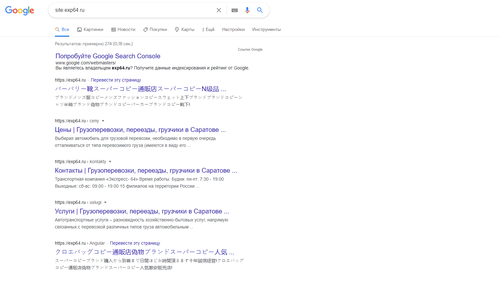The width and height of the screenshot is (499, 281).
Task: Open the Покупки tab
Action: pyautogui.click(x=155, y=29)
